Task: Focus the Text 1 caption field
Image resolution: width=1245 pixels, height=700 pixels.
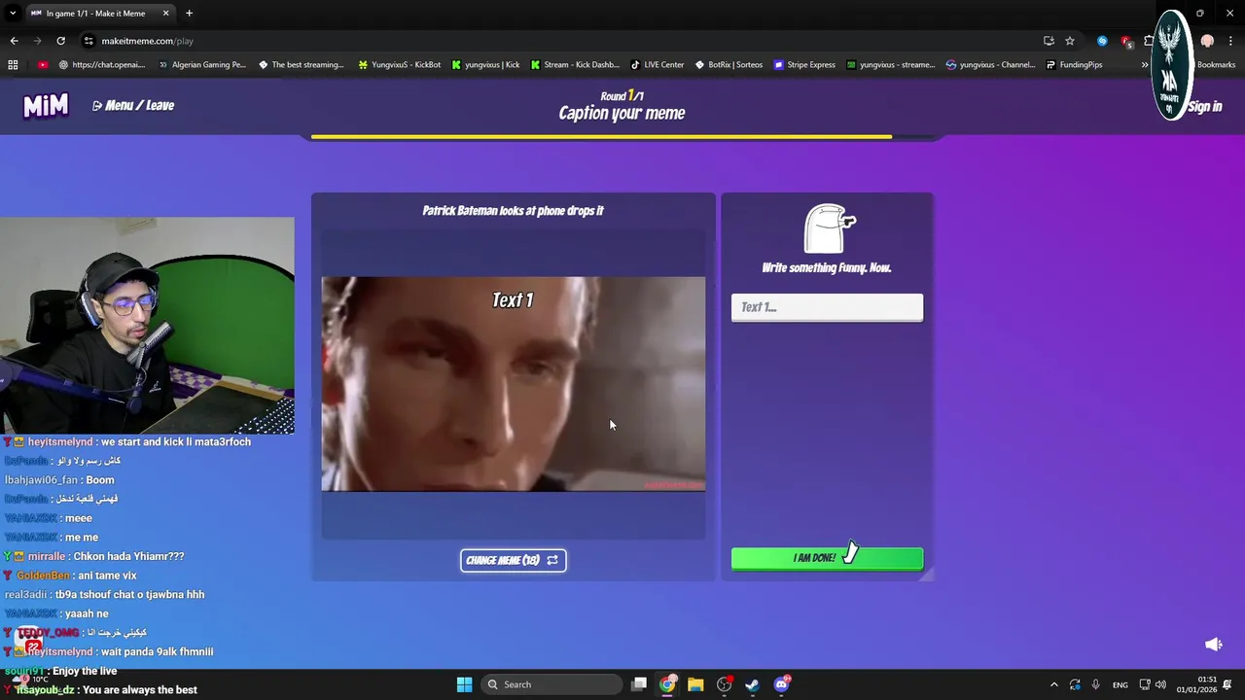Action: point(827,307)
